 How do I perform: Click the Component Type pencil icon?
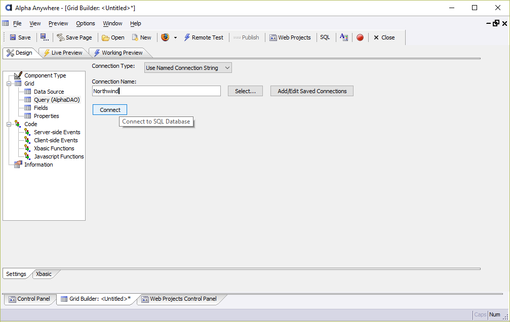18,75
